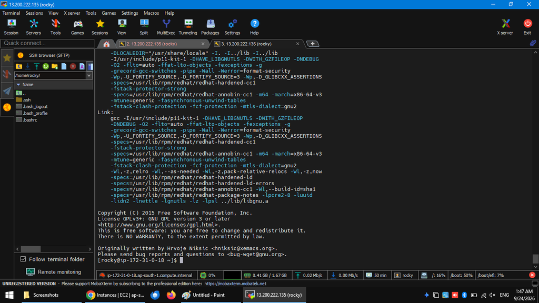The image size is (539, 303).
Task: Toggle Follow terminal folder checkbox
Action: pos(23,259)
